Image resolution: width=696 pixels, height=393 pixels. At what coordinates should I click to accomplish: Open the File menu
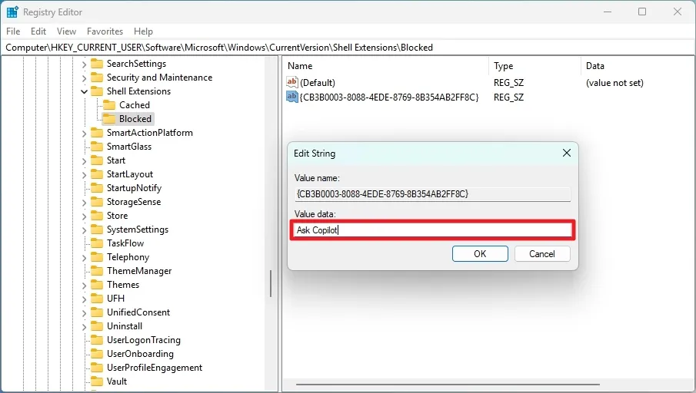tap(13, 31)
